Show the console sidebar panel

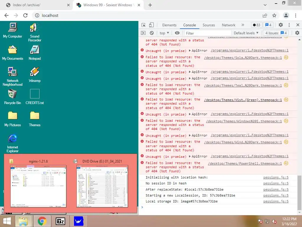(143, 33)
